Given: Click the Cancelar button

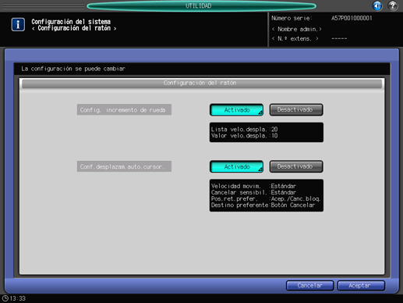Looking at the screenshot, I should pos(309,286).
